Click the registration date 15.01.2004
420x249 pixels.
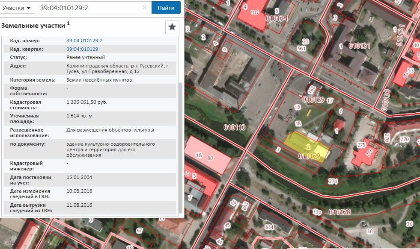coord(79,177)
